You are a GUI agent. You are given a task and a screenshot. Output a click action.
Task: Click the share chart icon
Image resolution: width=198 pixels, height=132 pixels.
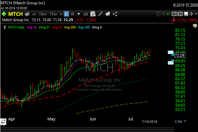115,14
